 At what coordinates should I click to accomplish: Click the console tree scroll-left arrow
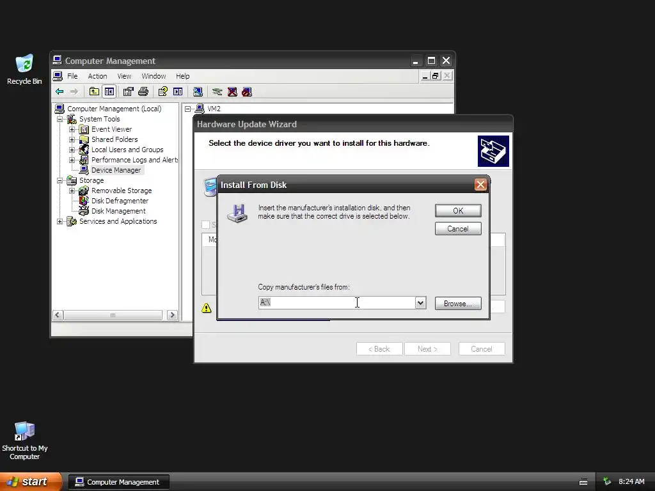58,315
